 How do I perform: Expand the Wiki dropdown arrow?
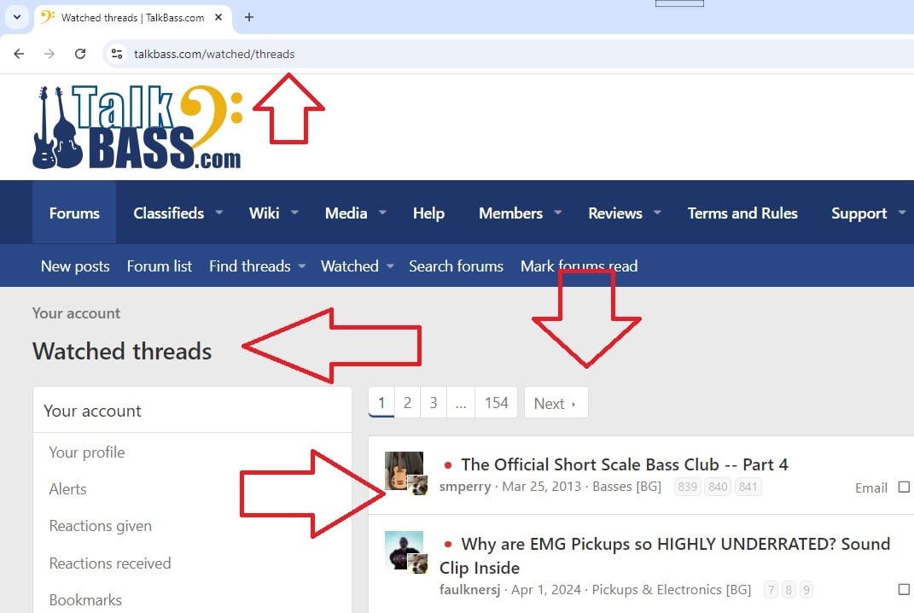(294, 213)
